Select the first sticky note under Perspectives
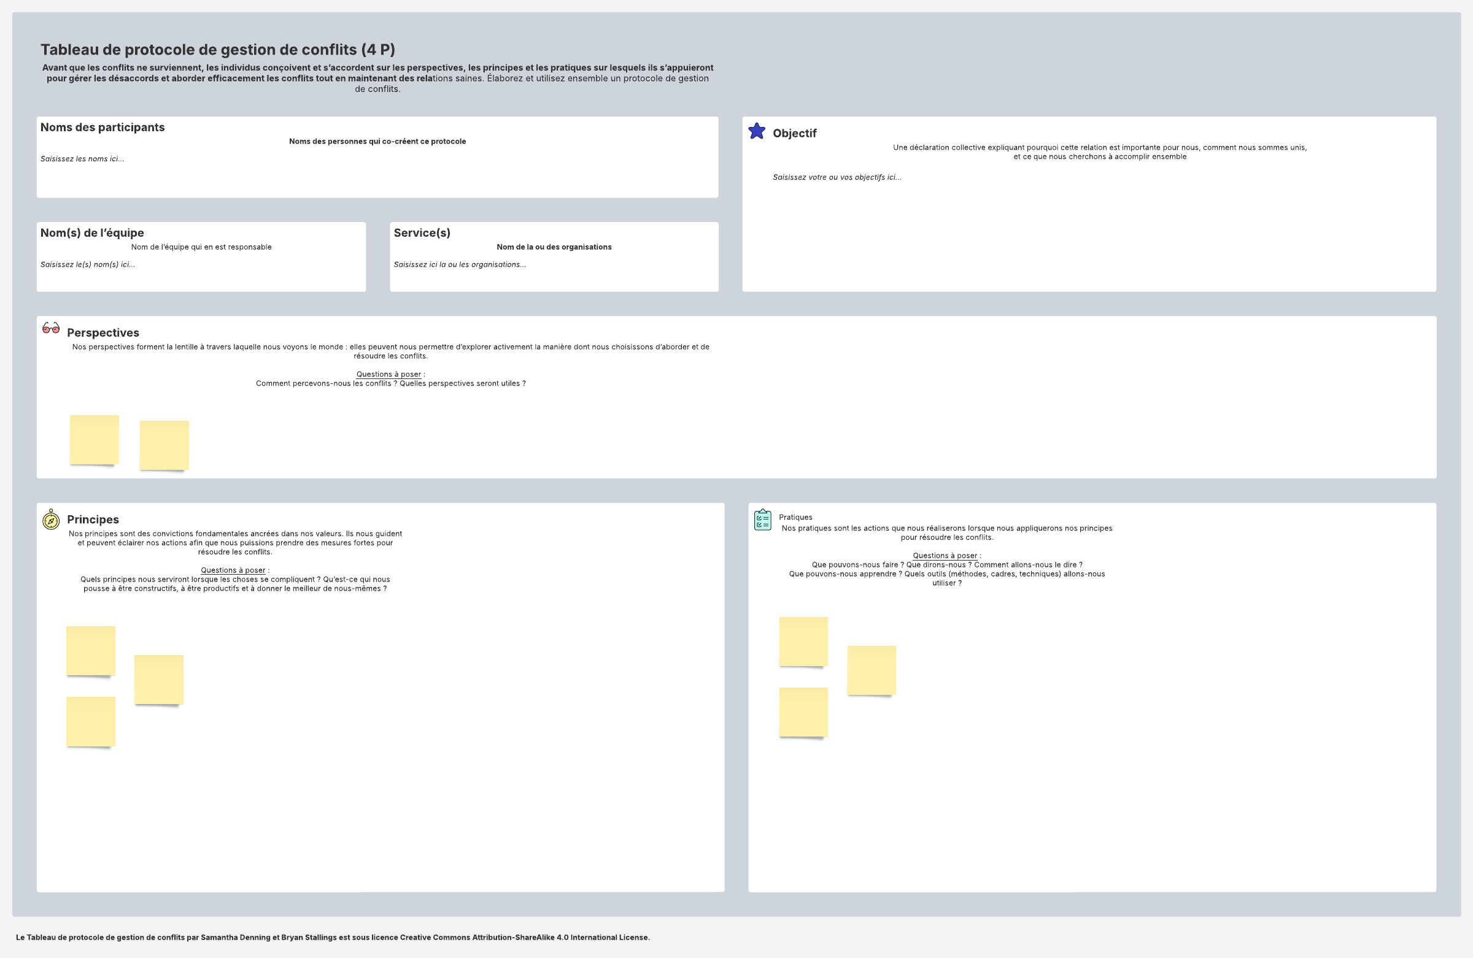Screen dimensions: 1473x958 pyautogui.click(x=94, y=440)
